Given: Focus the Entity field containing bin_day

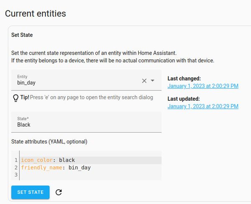Looking at the screenshot, I should pos(75,82).
